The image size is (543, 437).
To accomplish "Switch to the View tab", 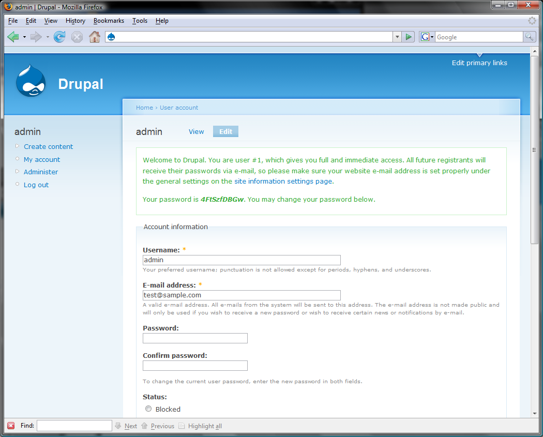I will (197, 131).
